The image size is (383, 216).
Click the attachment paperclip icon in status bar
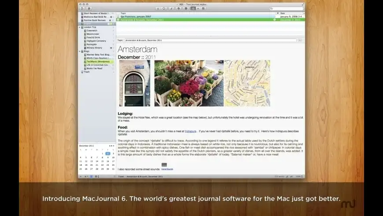287,176
